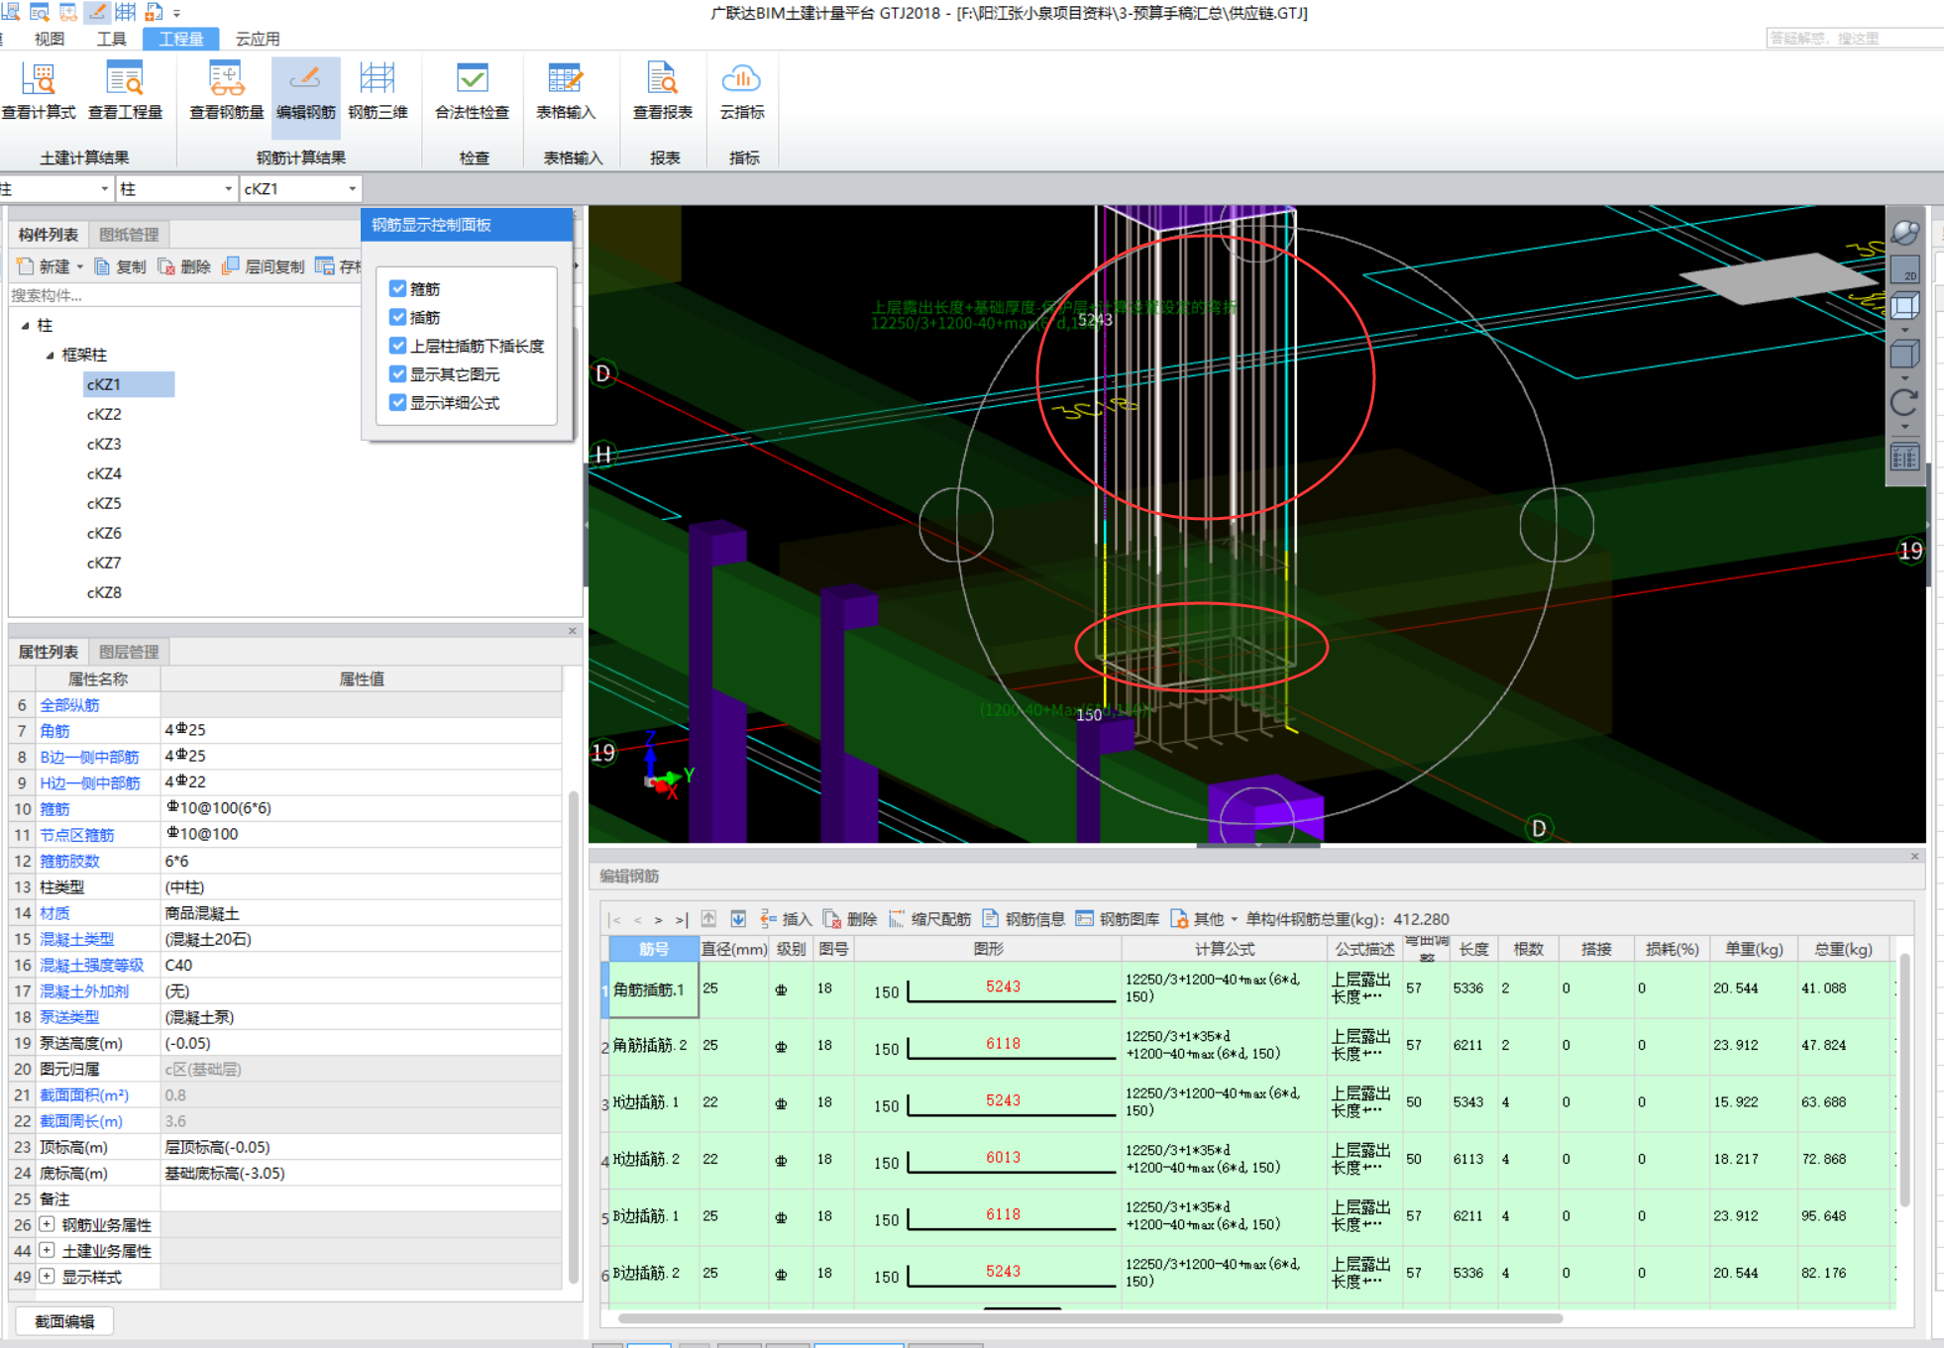Open 表格输入 tool
This screenshot has height=1348, width=1944.
point(566,91)
